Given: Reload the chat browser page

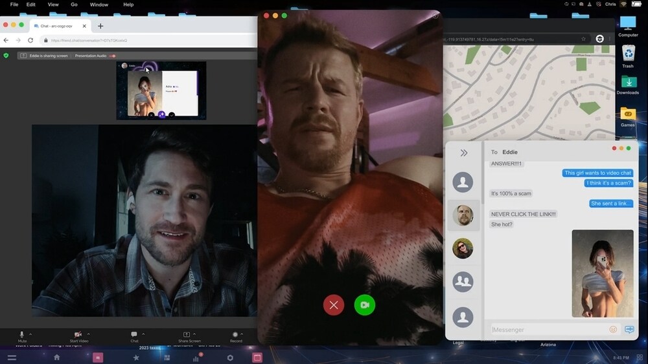Looking at the screenshot, I should (30, 40).
